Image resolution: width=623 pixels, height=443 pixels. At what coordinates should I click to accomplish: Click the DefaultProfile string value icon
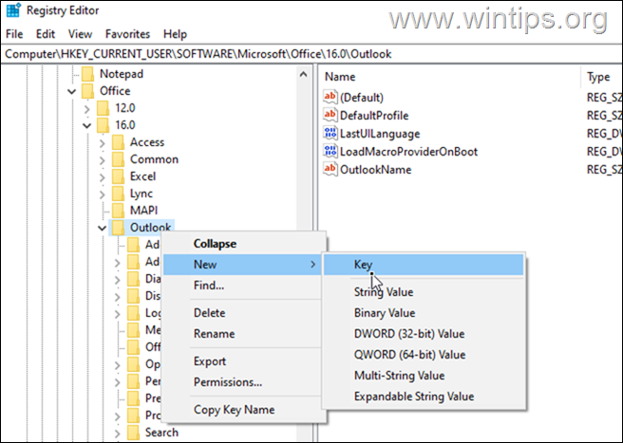[330, 115]
